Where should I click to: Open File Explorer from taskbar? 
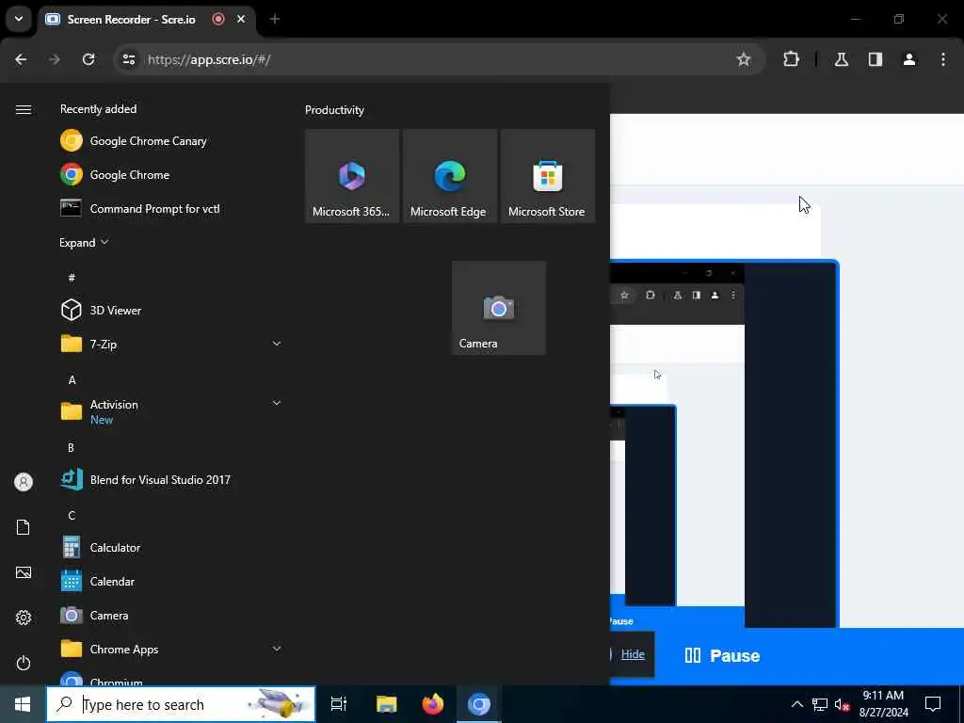386,704
